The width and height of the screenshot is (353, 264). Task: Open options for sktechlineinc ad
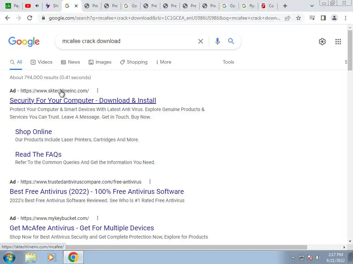pyautogui.click(x=98, y=90)
